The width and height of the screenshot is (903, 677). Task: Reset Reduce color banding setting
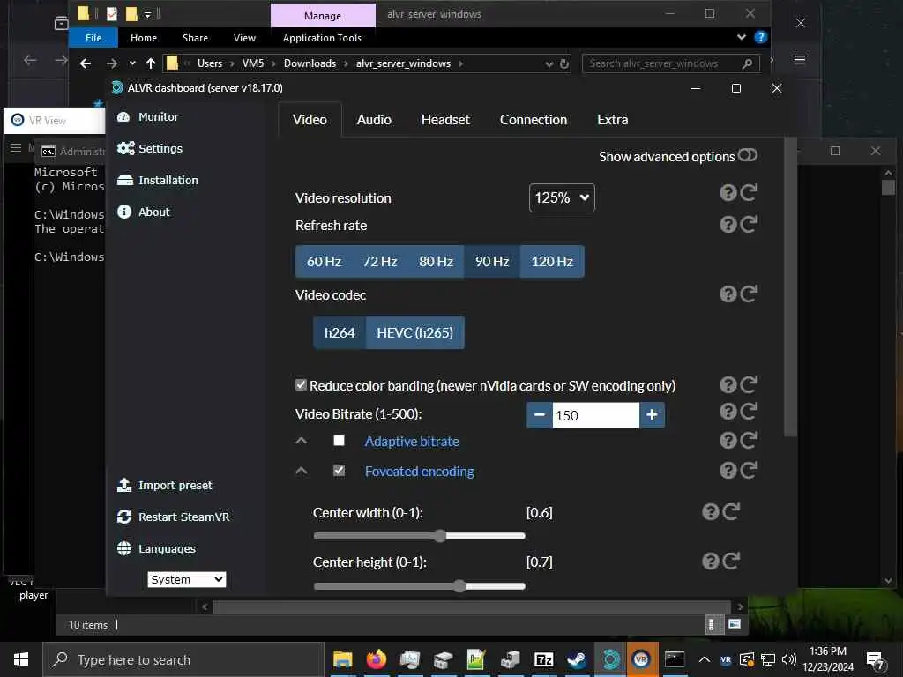coord(748,384)
